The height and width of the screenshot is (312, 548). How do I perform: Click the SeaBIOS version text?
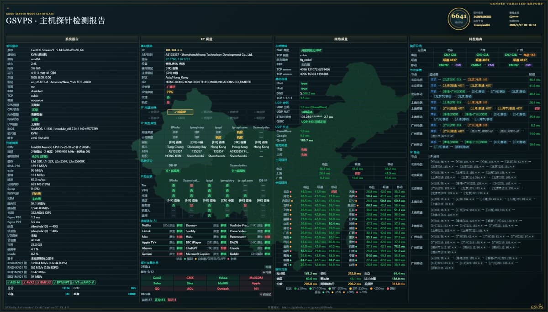coord(64,129)
